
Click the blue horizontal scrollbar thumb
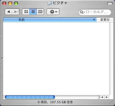click(x=30, y=97)
